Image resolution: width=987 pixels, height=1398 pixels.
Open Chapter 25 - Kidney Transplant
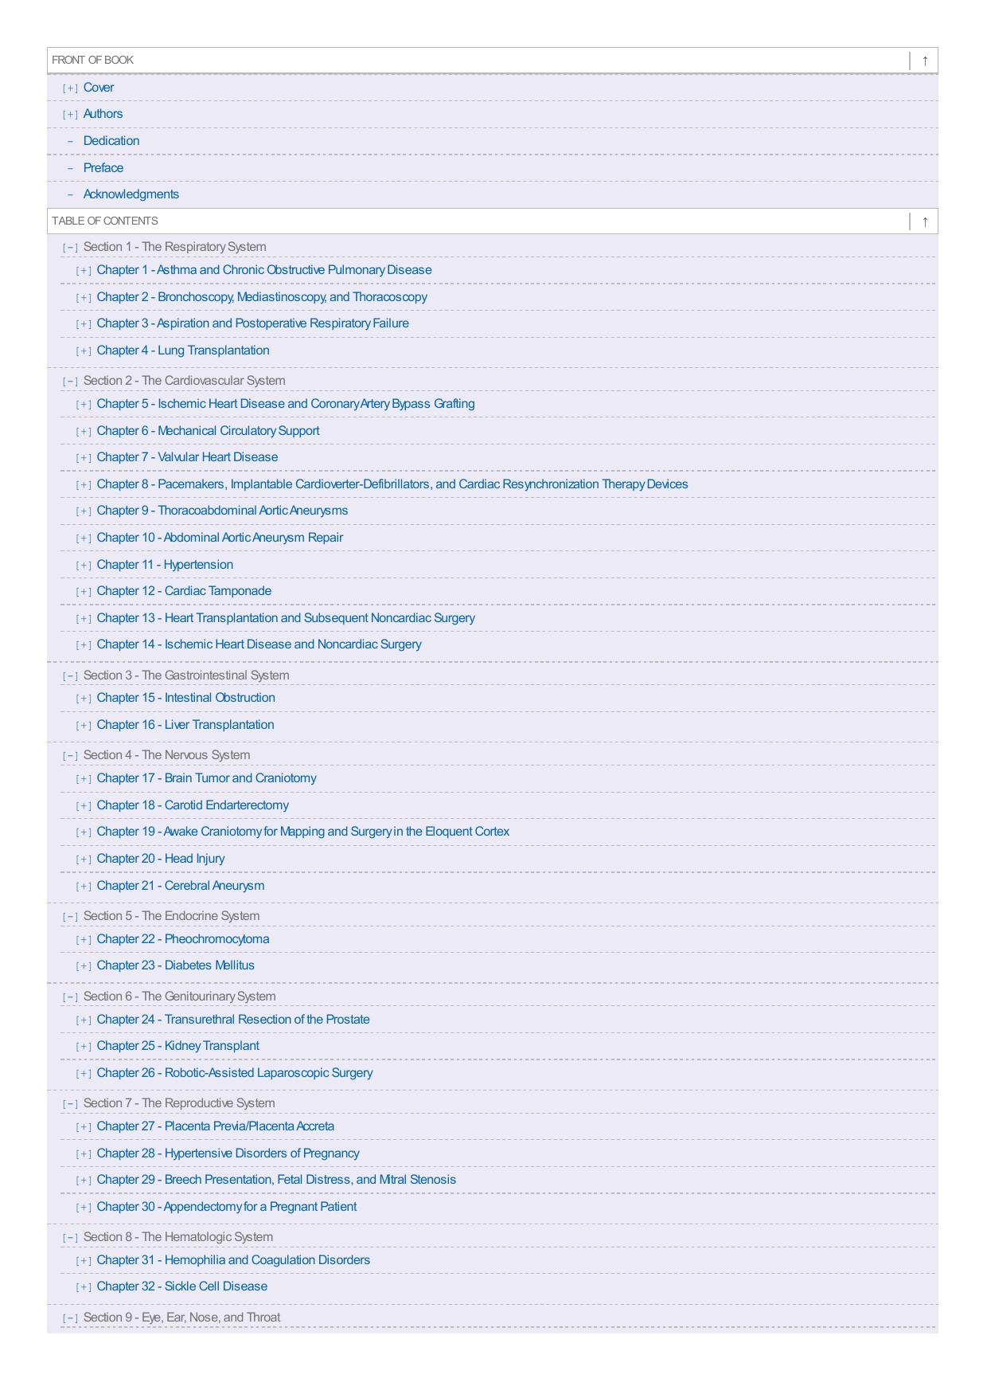(x=178, y=1046)
